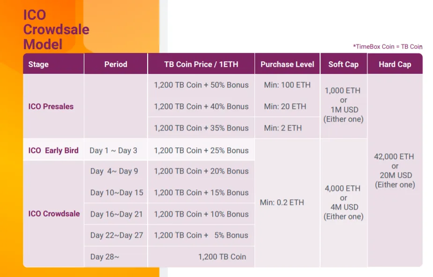Click the ICO Crowdsale Model title
Screen dimensions: 433x277
point(56,29)
